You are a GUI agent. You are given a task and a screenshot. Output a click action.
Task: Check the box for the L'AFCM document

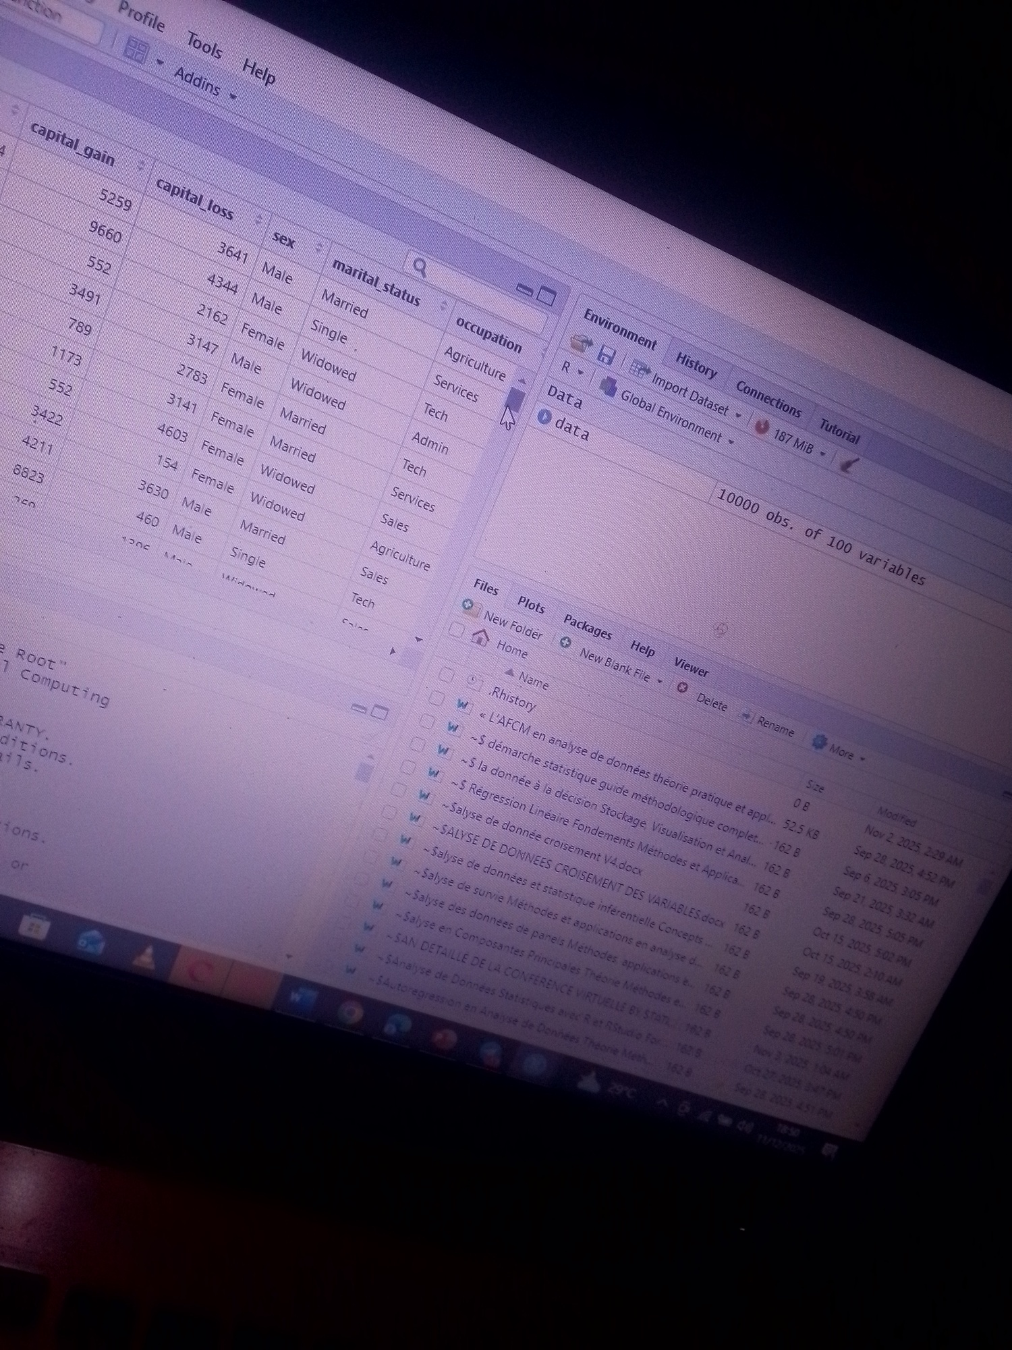pos(437,698)
